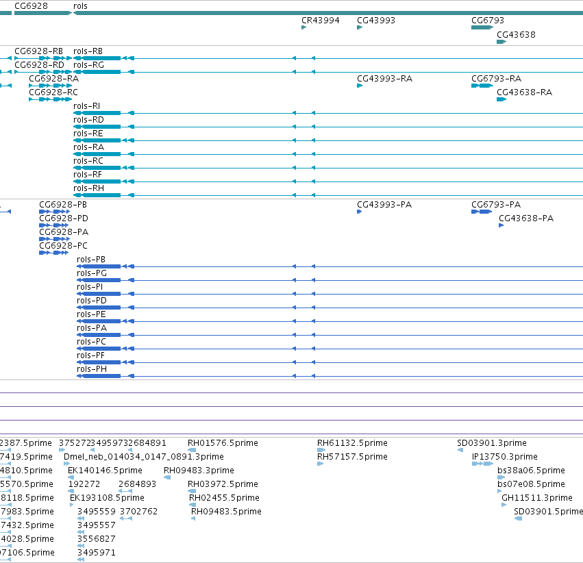Open the CG43638-RA transcript label

point(525,92)
